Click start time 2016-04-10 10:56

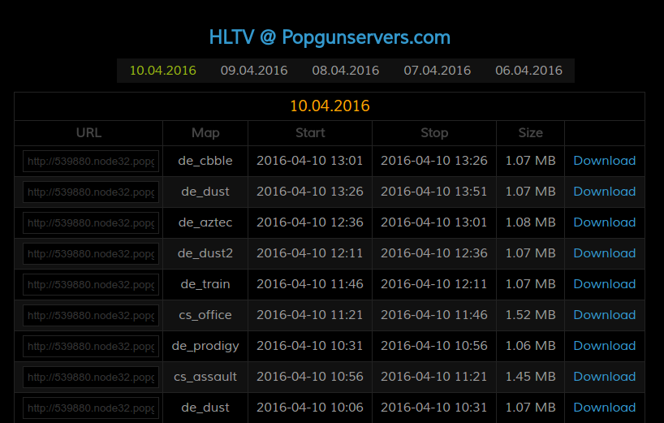310,378
